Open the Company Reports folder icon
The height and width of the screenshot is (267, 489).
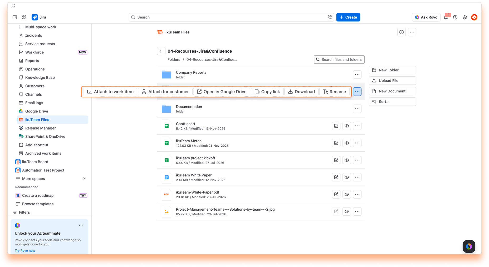click(x=167, y=75)
